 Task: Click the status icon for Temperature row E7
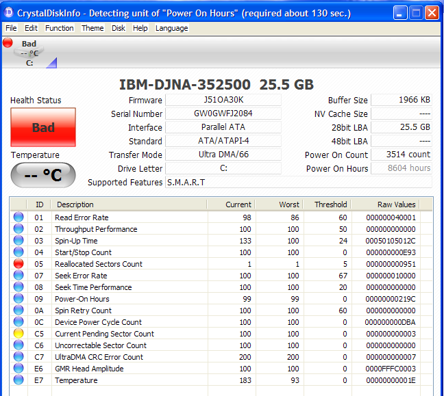click(18, 380)
